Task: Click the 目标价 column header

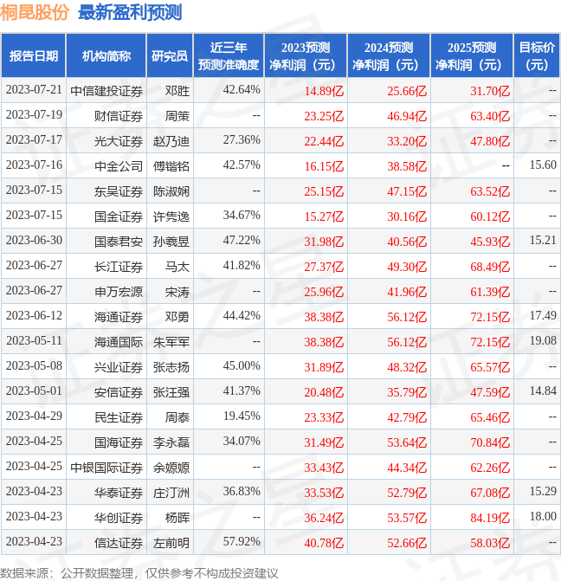Action: pyautogui.click(x=537, y=55)
